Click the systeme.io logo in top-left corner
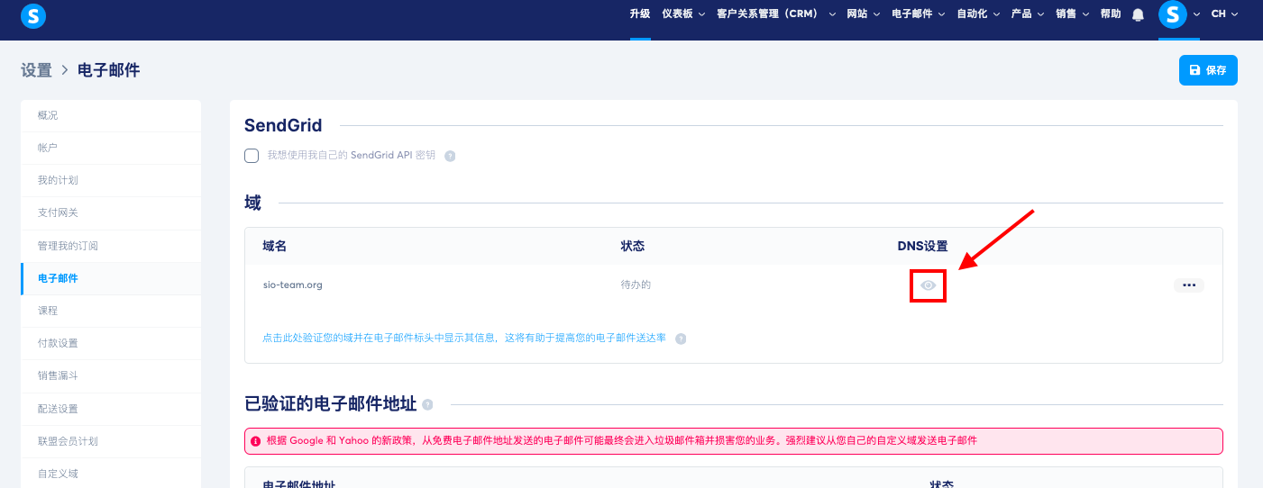 [33, 14]
